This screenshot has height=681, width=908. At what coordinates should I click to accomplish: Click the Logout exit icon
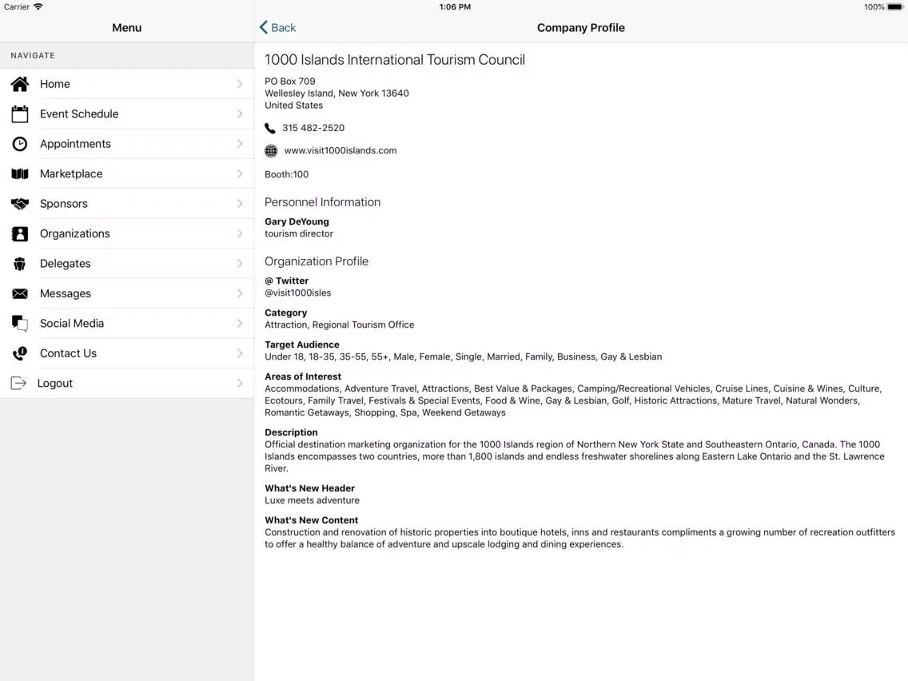click(18, 384)
